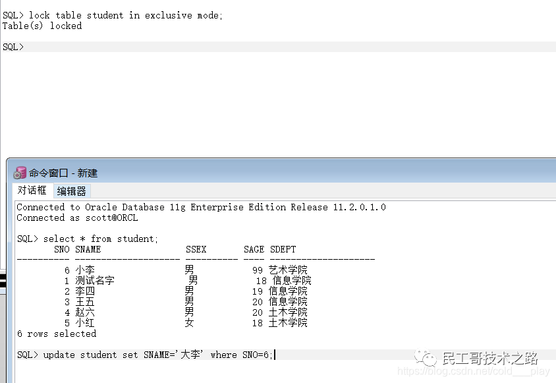
Task: Click the age value 99
Action: click(x=258, y=270)
